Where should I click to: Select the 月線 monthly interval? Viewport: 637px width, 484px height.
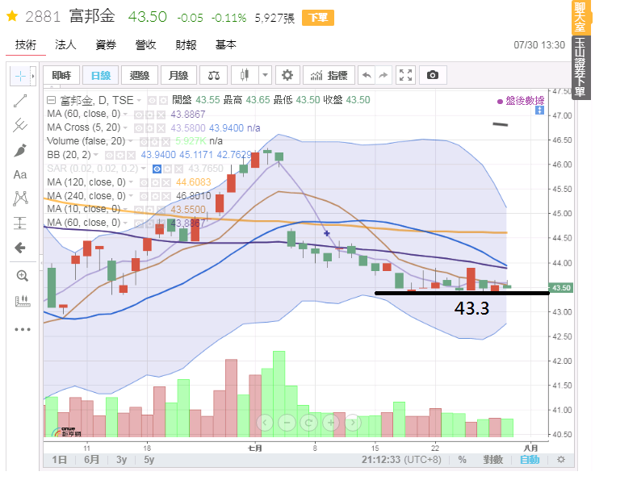tap(178, 75)
